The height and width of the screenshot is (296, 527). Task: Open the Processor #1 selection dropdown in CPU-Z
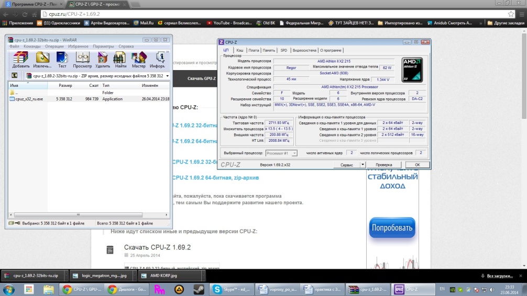click(x=281, y=153)
